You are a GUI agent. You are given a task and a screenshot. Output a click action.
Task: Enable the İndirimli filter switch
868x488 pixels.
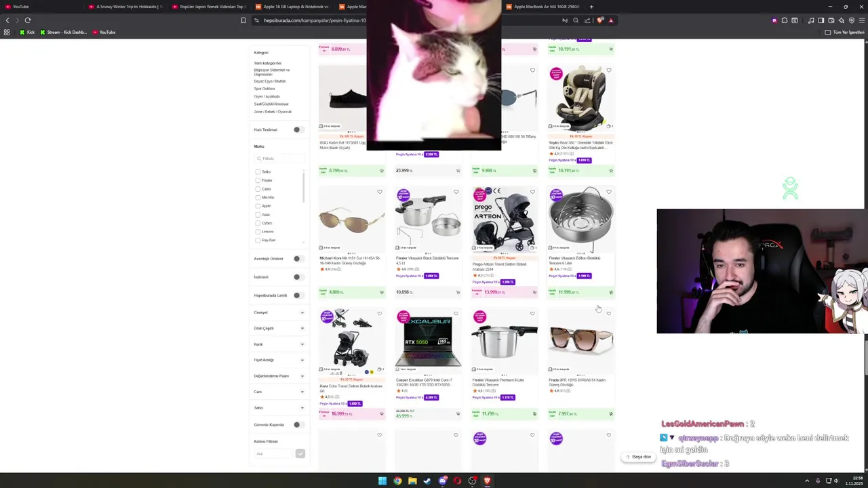click(298, 277)
